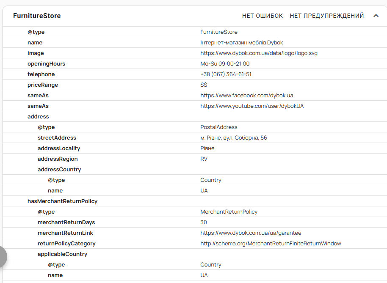The image size is (387, 283).
Task: Open the logo.svg image URL
Action: coord(259,53)
